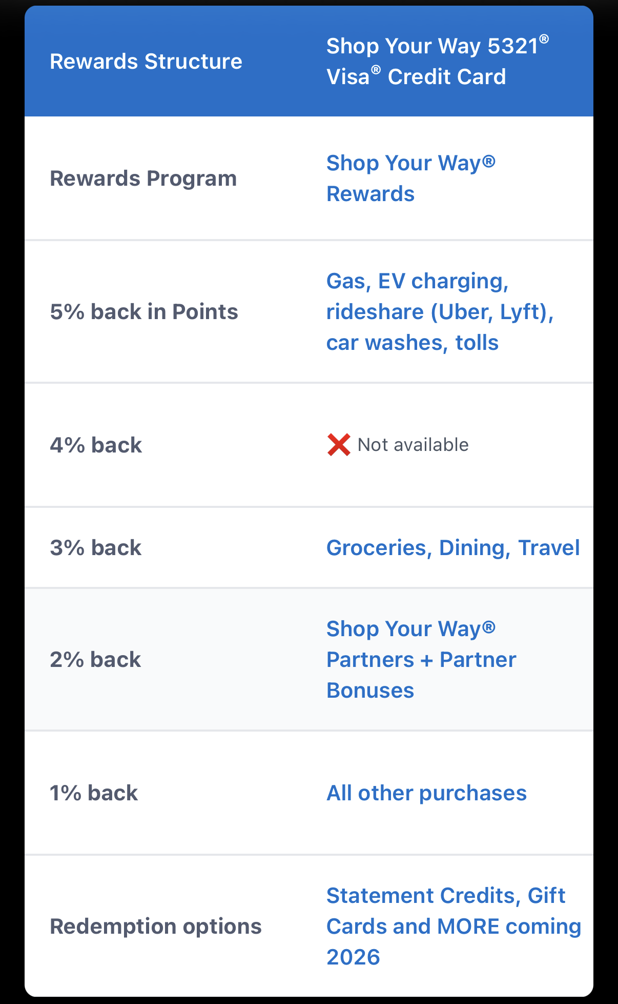Screen dimensions: 618x1004
Task: Click the Redemption options row label
Action: click(x=156, y=927)
